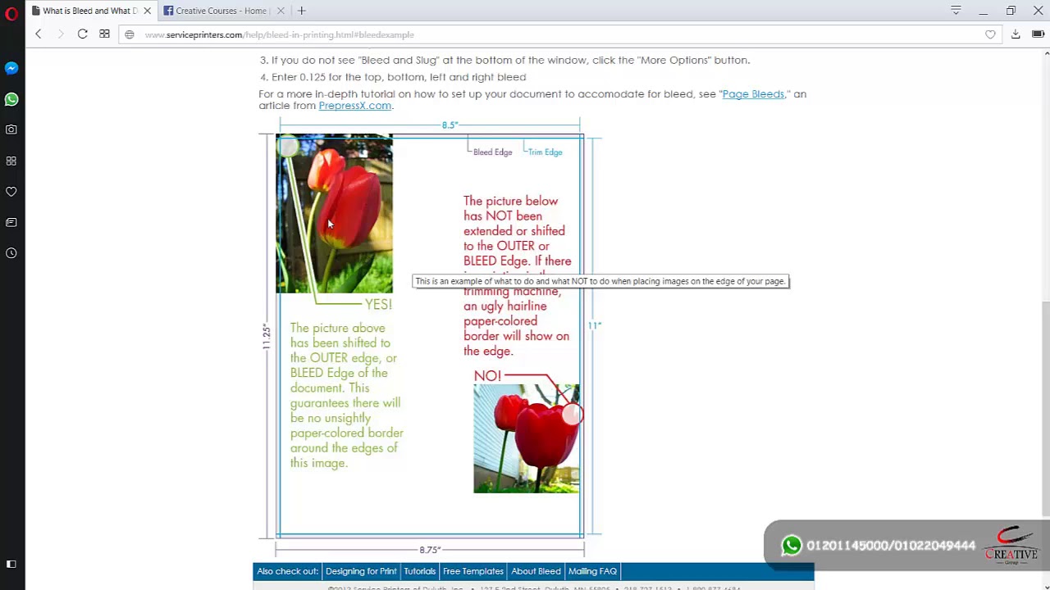Open the "About Bleed" footer link
Image resolution: width=1050 pixels, height=590 pixels.
536,571
